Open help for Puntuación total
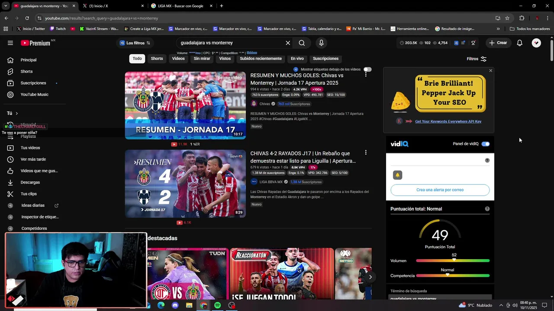Viewport: 554px width, 311px height. [x=487, y=209]
